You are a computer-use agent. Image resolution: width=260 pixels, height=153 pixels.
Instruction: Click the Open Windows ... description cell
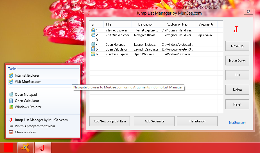146,54
